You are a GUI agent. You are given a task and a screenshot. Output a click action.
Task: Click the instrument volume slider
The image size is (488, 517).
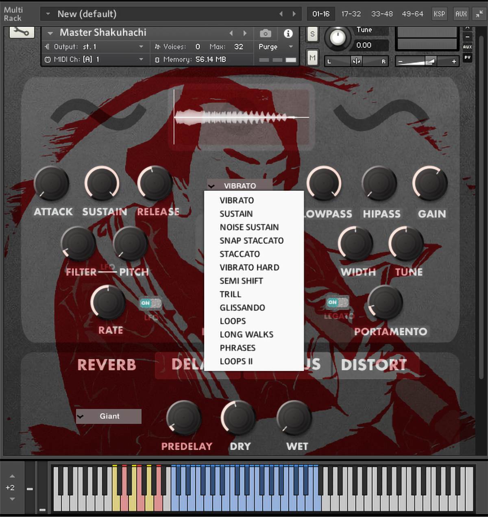point(427,61)
